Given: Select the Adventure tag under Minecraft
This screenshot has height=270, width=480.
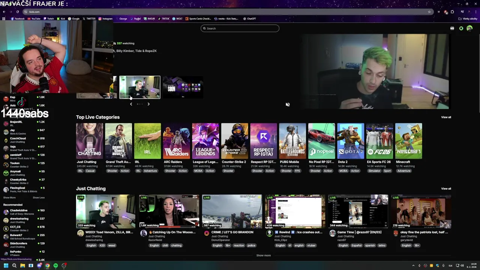Looking at the screenshot, I should tap(404, 171).
